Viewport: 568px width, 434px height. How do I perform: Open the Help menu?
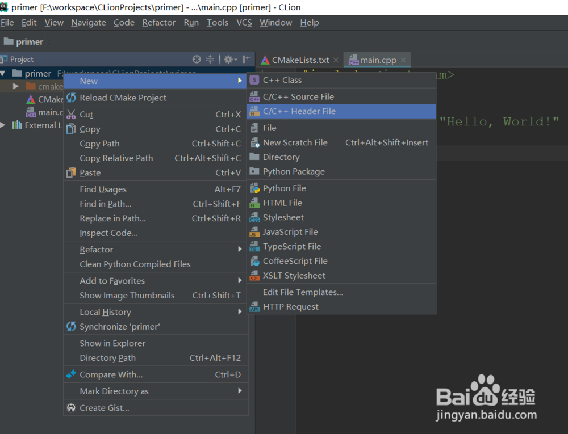[x=310, y=23]
